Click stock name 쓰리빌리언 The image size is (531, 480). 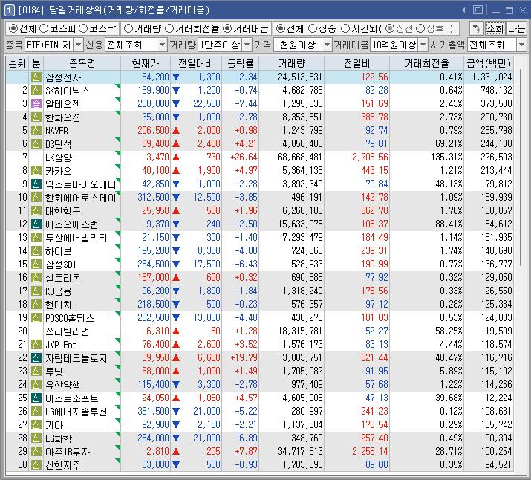(x=68, y=331)
